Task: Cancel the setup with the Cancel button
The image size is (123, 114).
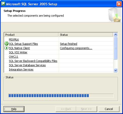Action: pos(109,109)
